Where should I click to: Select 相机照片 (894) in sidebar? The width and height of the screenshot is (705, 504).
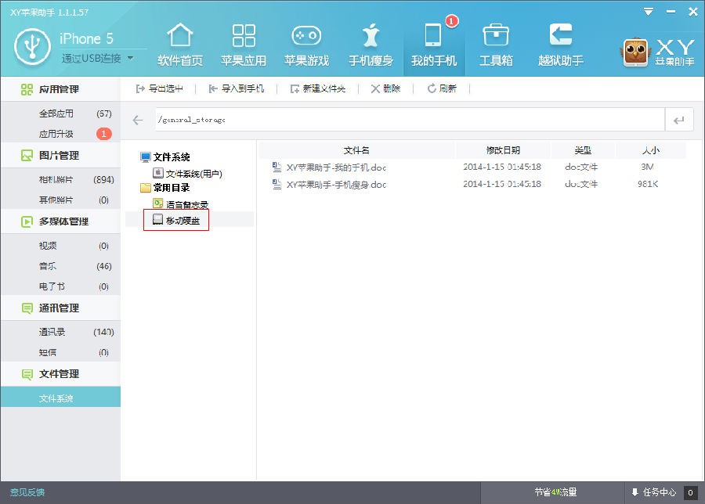60,180
